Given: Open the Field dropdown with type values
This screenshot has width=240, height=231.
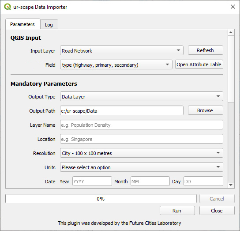Looking at the screenshot, I should pos(116,64).
